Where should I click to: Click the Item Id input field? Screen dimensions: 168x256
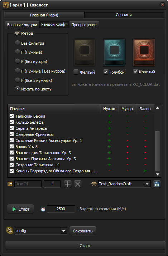point(28,184)
